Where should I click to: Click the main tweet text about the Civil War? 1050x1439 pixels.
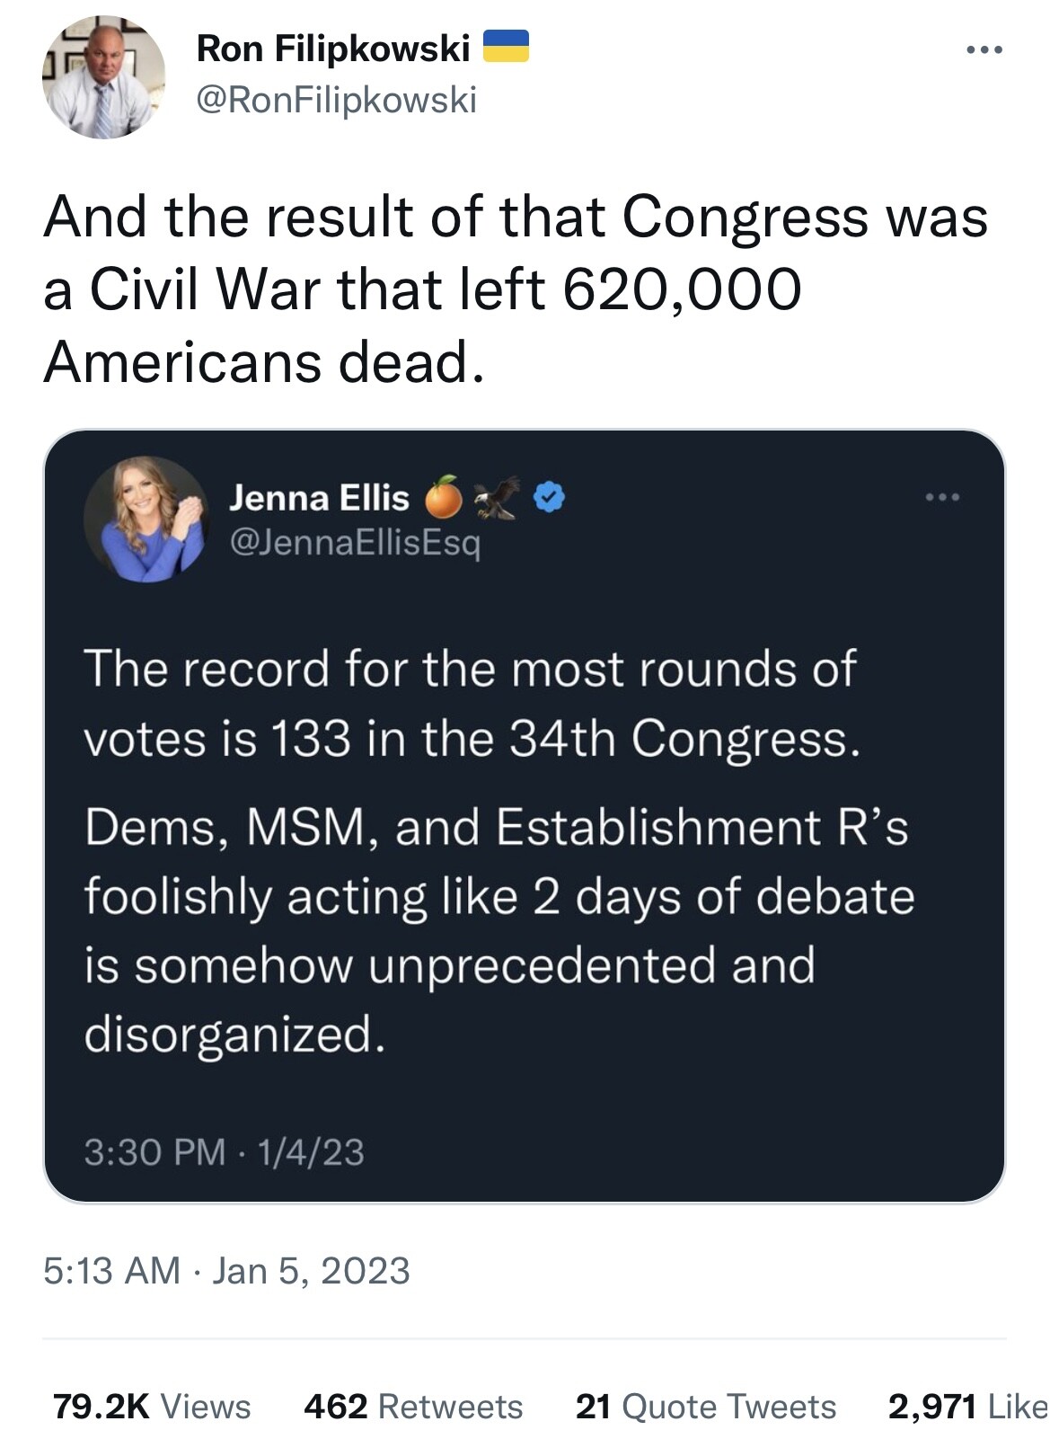(515, 289)
